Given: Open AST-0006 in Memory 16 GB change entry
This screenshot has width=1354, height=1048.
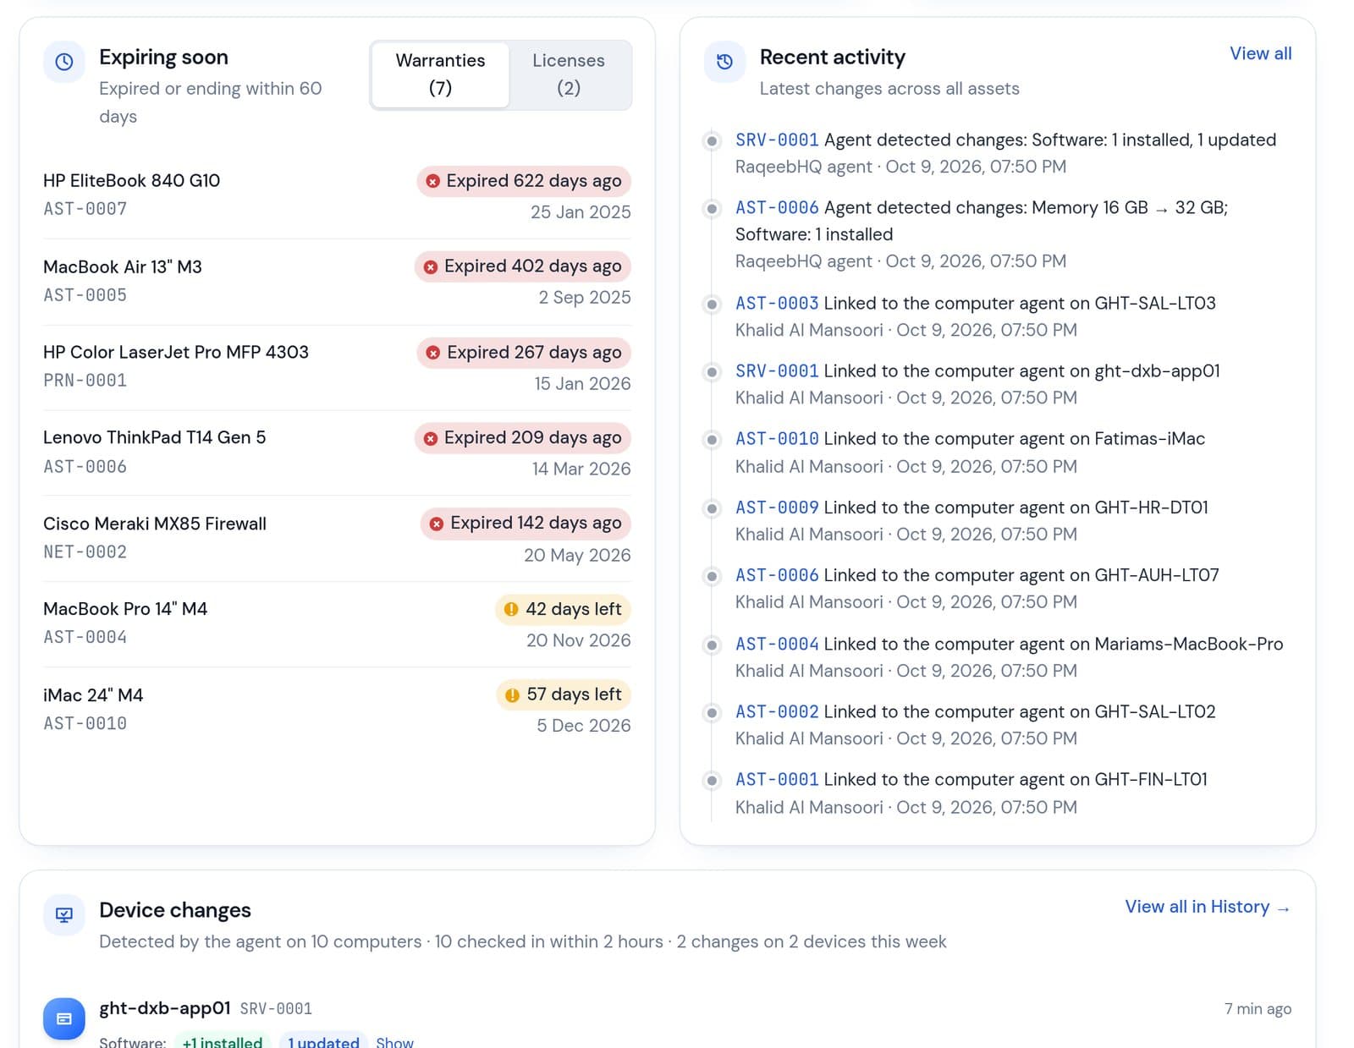Looking at the screenshot, I should click(x=777, y=207).
